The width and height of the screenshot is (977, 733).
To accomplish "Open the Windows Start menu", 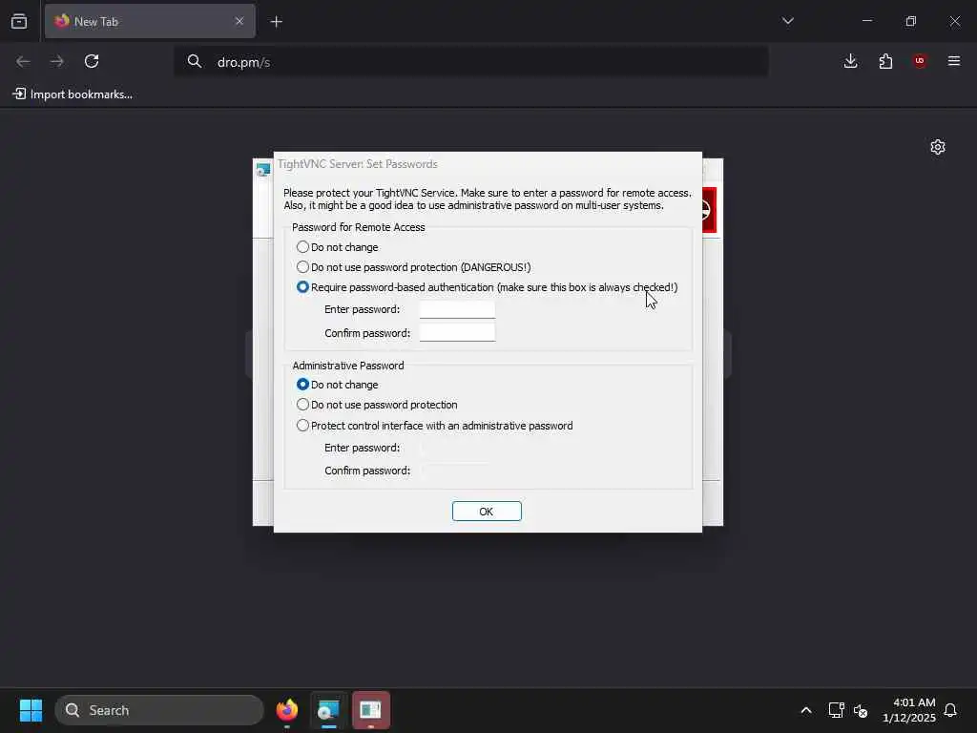I will coord(31,710).
